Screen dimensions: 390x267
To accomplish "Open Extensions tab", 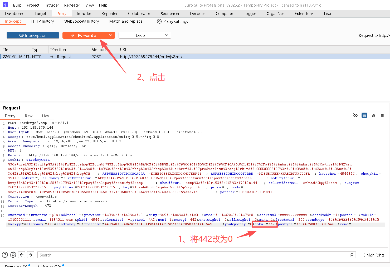I will pos(304,14).
